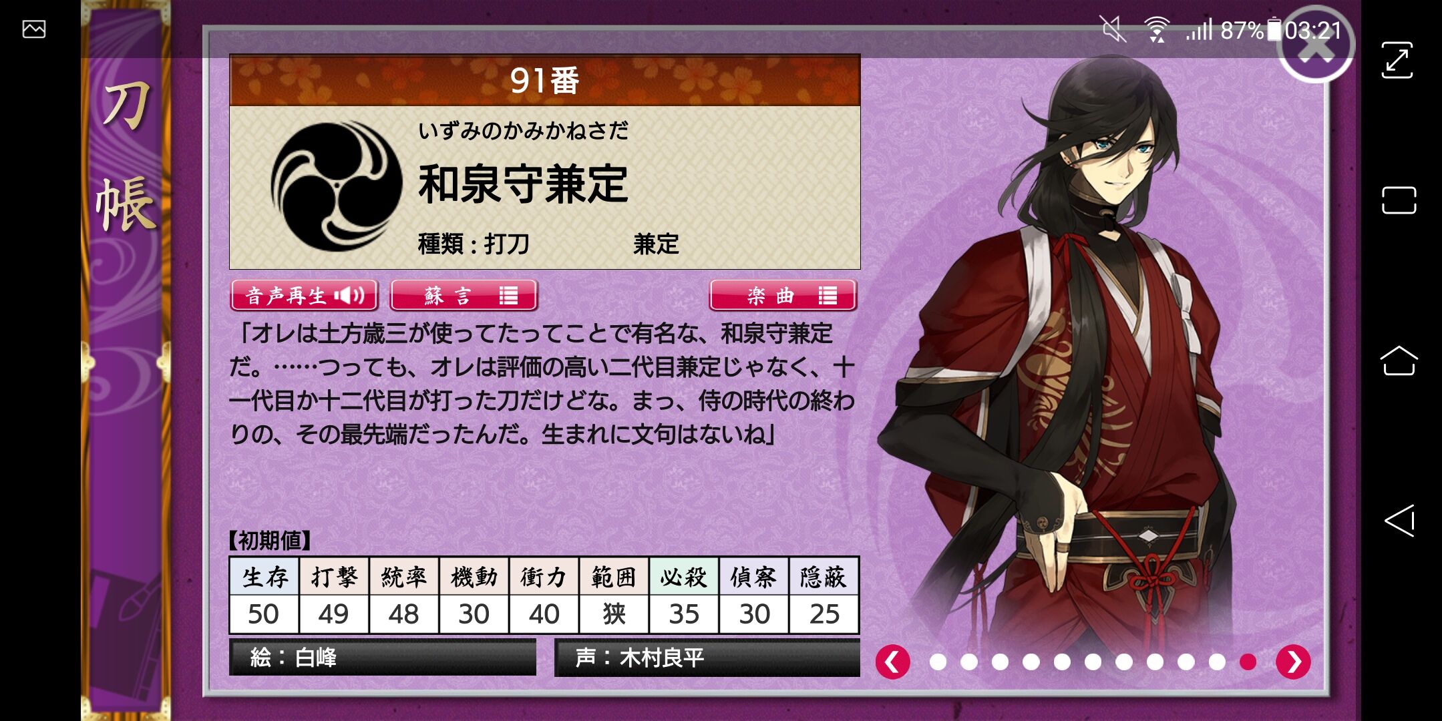The height and width of the screenshot is (721, 1442).
Task: Tap the picture notification icon
Action: (x=34, y=29)
